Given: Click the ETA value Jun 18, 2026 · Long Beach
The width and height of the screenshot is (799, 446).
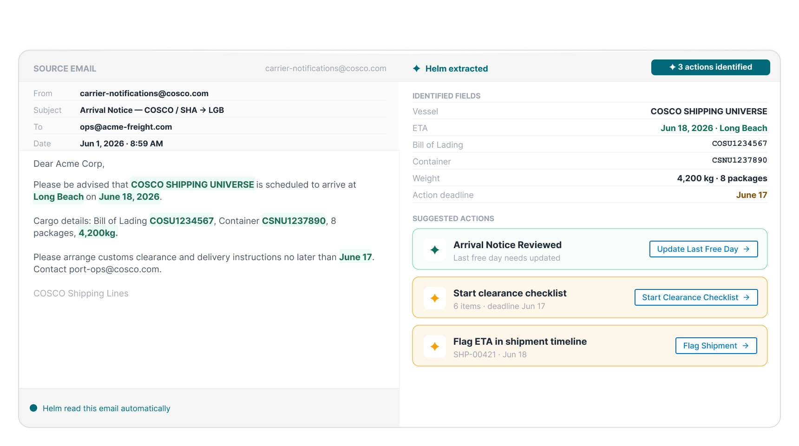Looking at the screenshot, I should pyautogui.click(x=714, y=128).
